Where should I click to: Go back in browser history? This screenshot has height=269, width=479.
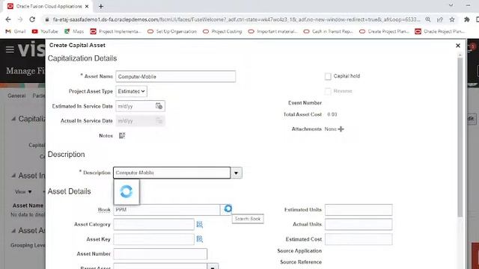tap(8, 19)
